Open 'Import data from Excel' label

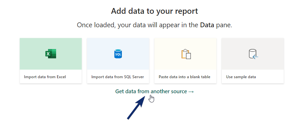click(x=45, y=77)
